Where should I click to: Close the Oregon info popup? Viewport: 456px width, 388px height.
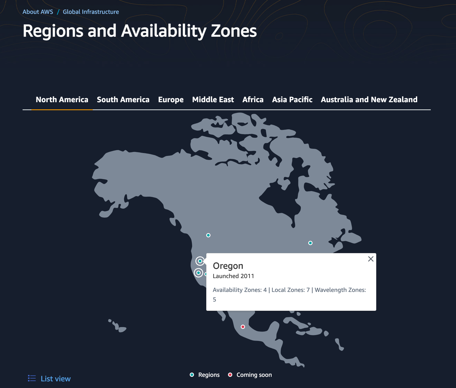(x=371, y=259)
